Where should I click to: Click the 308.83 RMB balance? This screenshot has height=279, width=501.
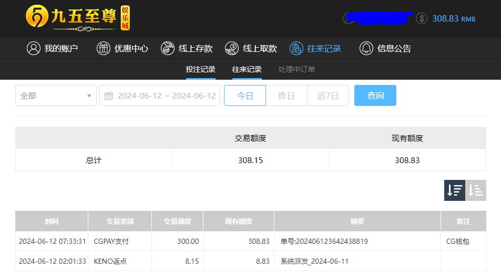(x=453, y=18)
